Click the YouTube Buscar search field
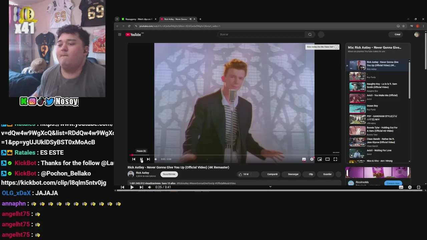Screen dimensions: 427x240 (262, 34)
